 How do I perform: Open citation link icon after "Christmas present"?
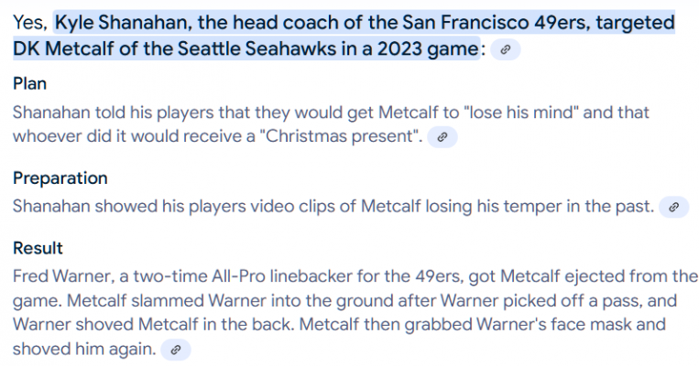[x=442, y=136]
